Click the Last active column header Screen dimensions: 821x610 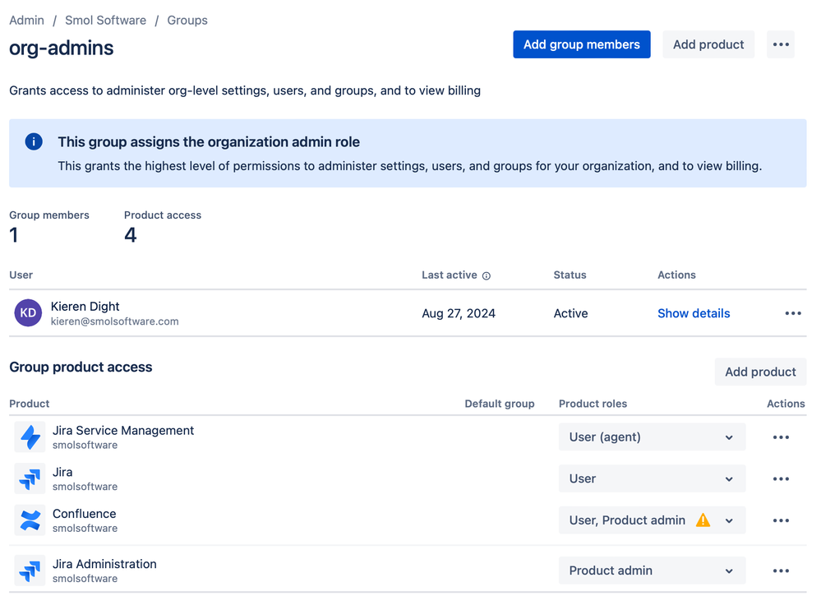tap(450, 275)
